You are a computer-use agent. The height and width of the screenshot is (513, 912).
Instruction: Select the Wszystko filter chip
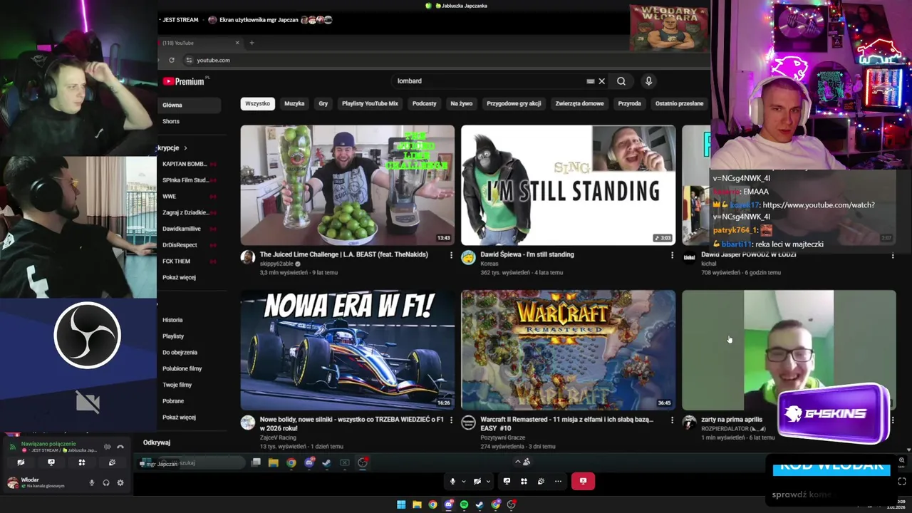tap(257, 103)
